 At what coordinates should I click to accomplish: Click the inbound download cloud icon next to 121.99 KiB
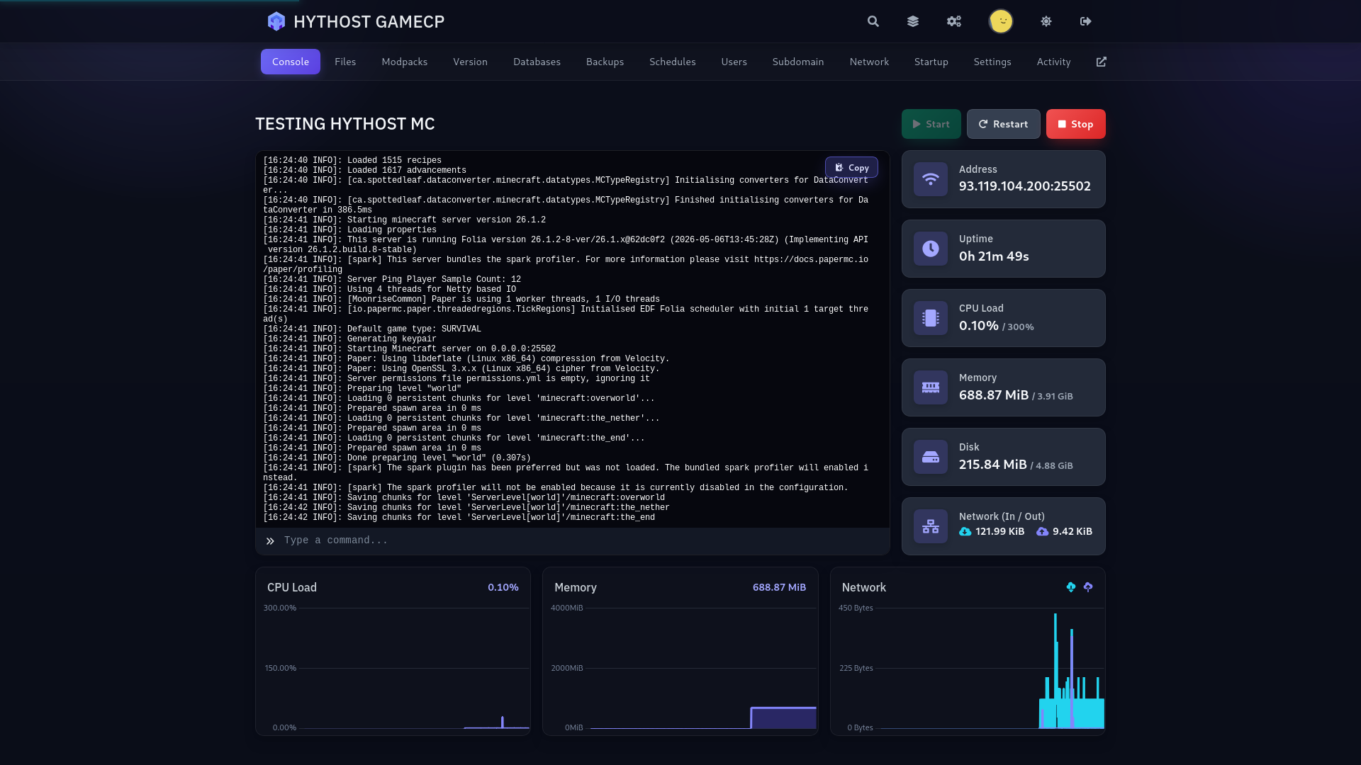pos(965,531)
